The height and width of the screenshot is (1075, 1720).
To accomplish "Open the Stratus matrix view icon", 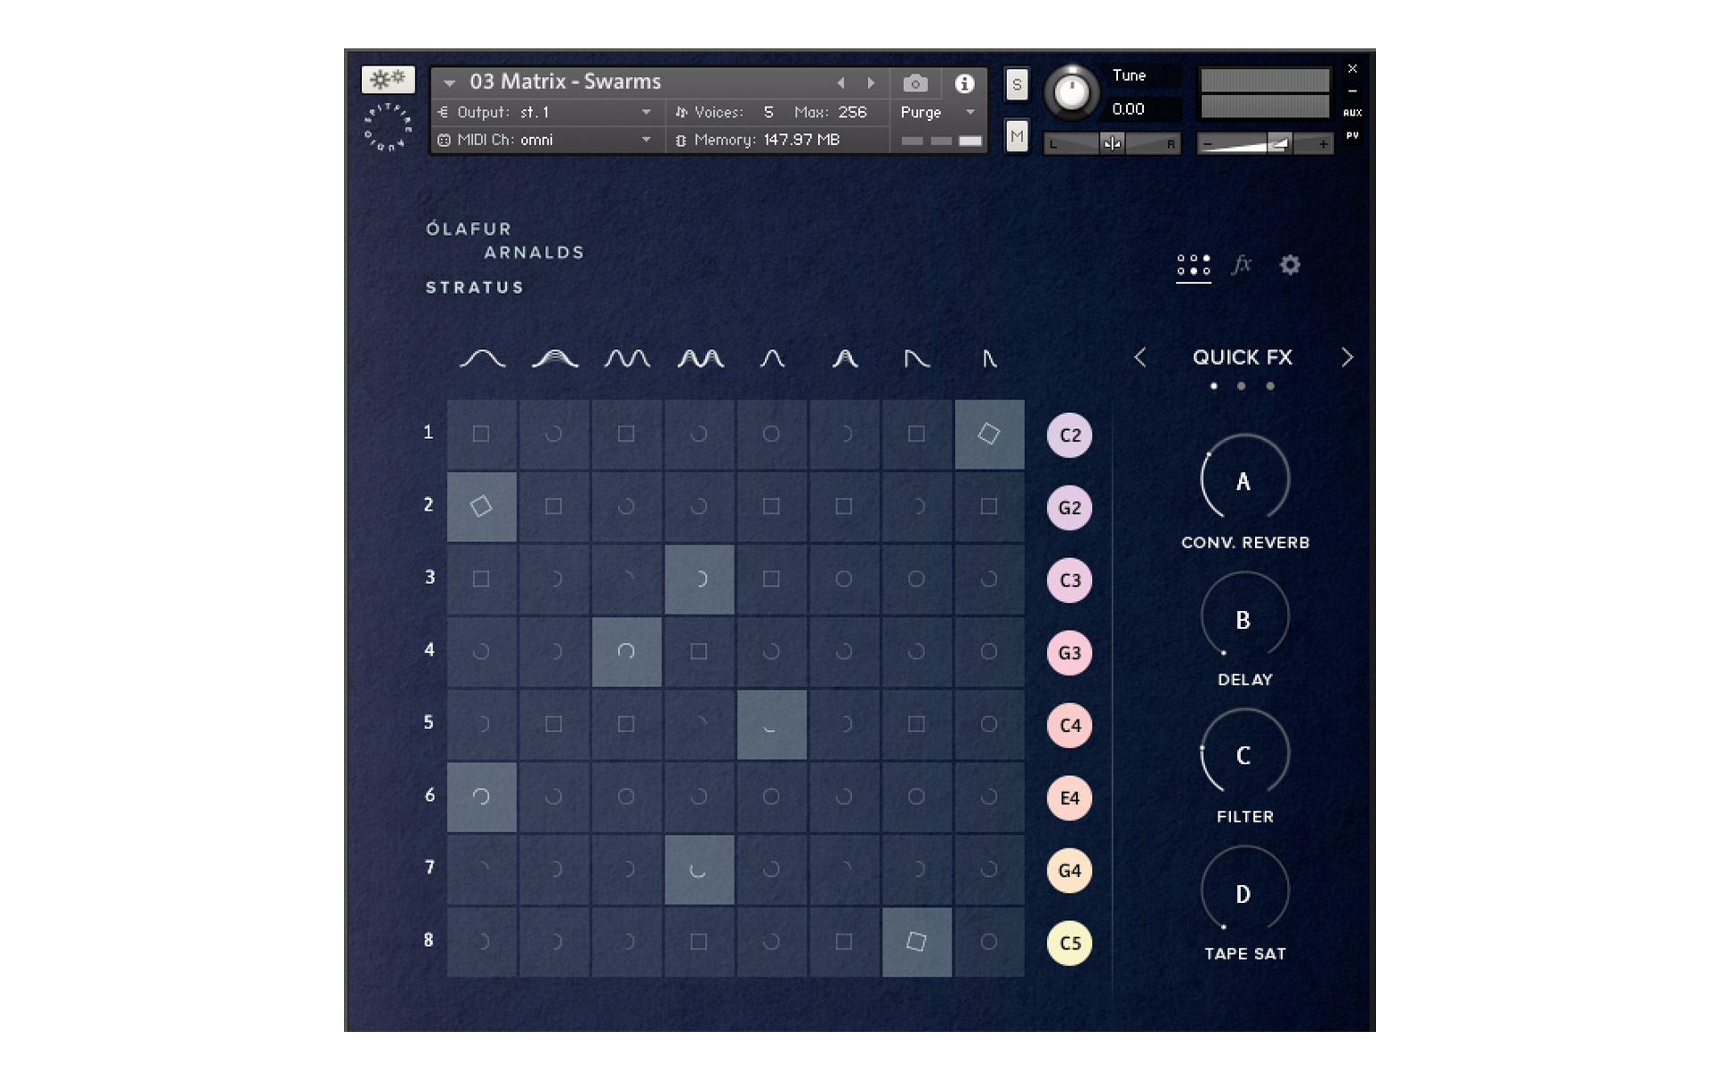I will point(1193,265).
